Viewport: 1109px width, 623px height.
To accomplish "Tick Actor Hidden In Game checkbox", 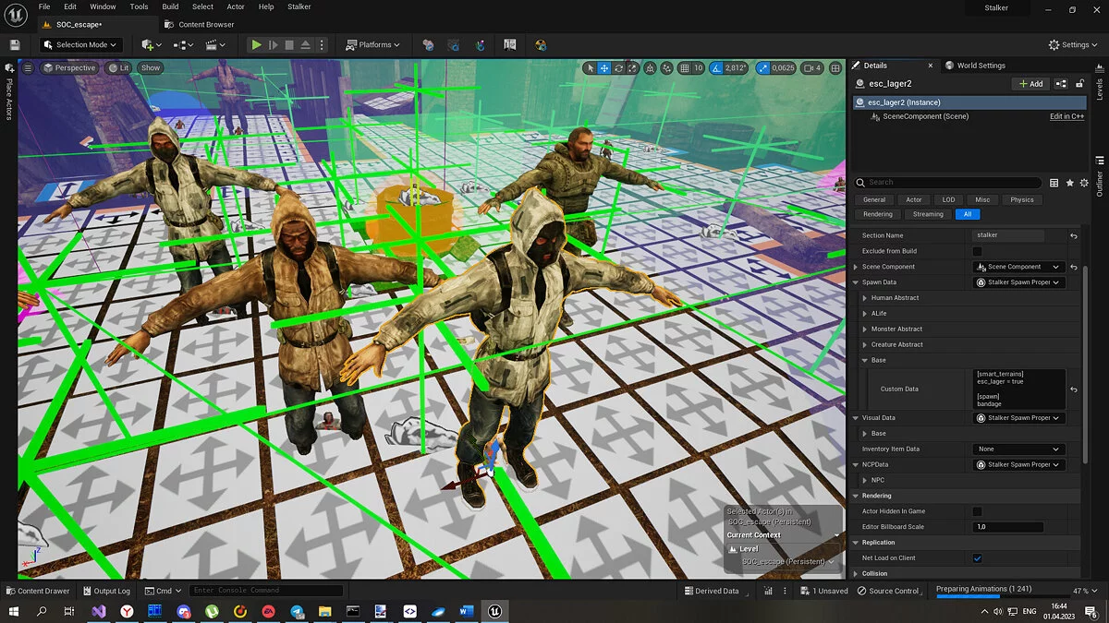I will click(x=977, y=511).
